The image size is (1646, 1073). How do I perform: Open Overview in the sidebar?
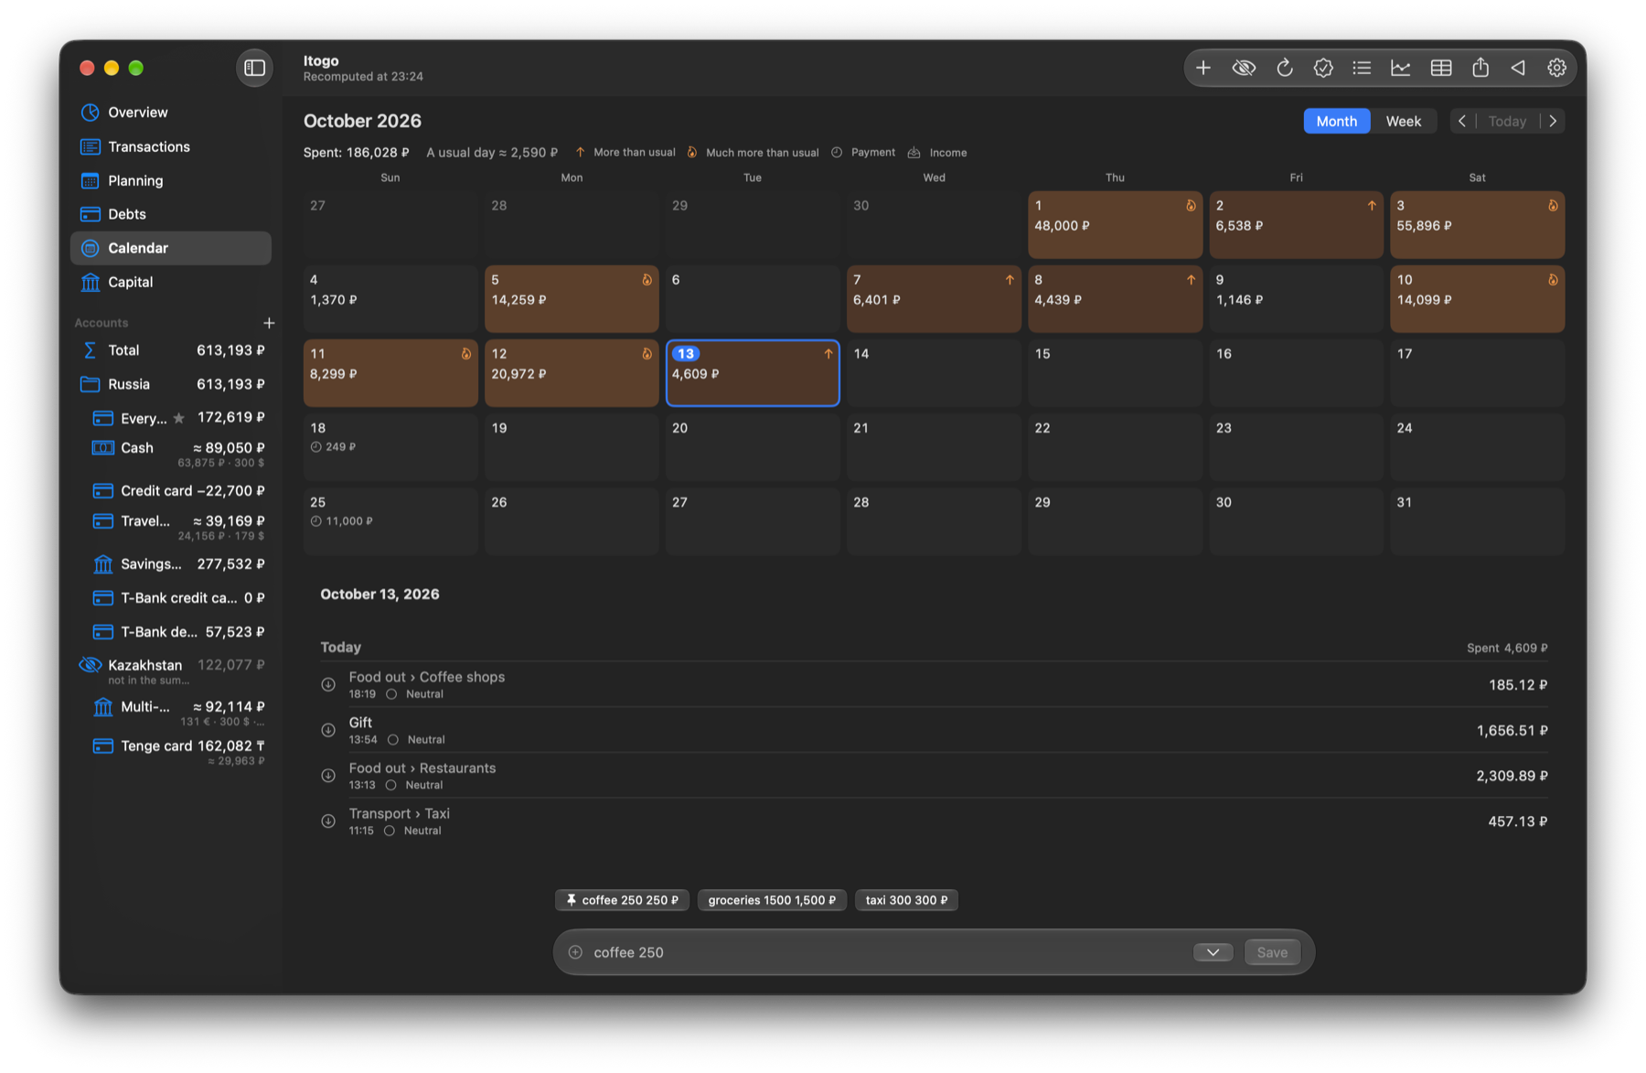pyautogui.click(x=171, y=113)
